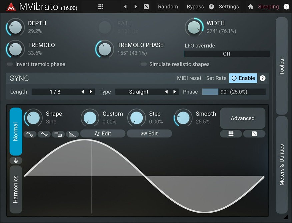Image resolution: width=292 pixels, height=223 pixels.
Task: Disable the SYNC Enable toggle
Action: point(243,78)
